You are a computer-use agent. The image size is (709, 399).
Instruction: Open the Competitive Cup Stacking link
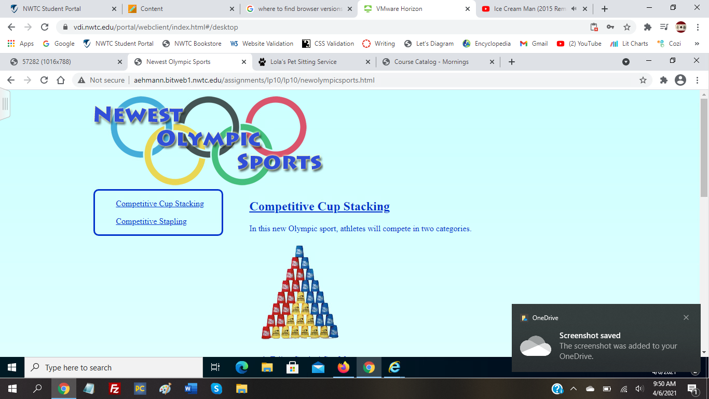[160, 204]
